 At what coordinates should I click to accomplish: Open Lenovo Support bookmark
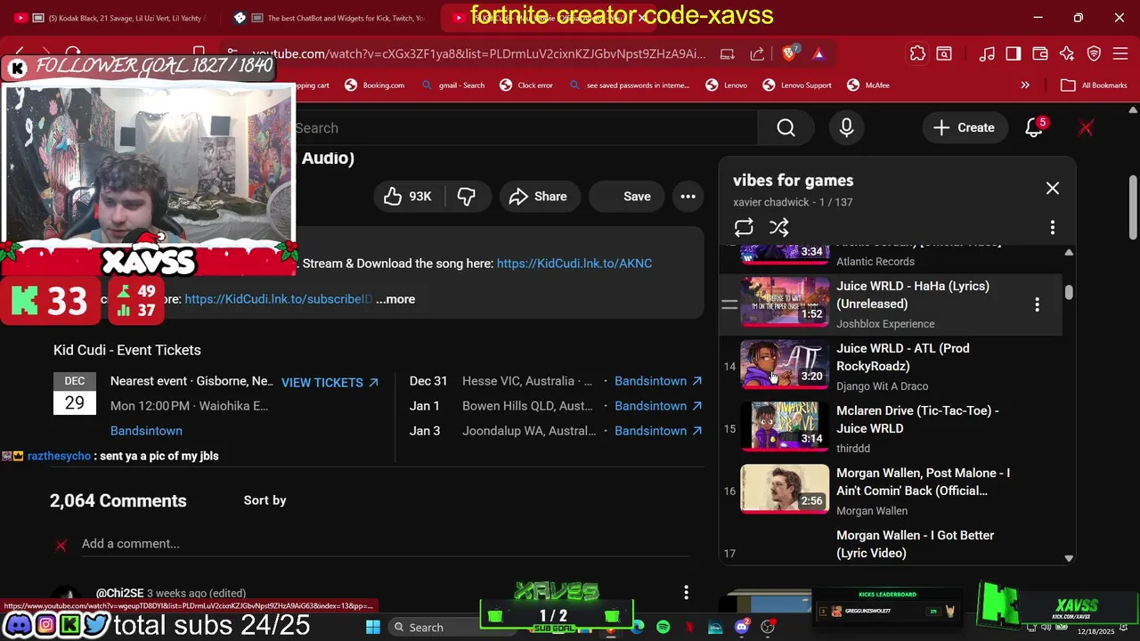pos(797,85)
